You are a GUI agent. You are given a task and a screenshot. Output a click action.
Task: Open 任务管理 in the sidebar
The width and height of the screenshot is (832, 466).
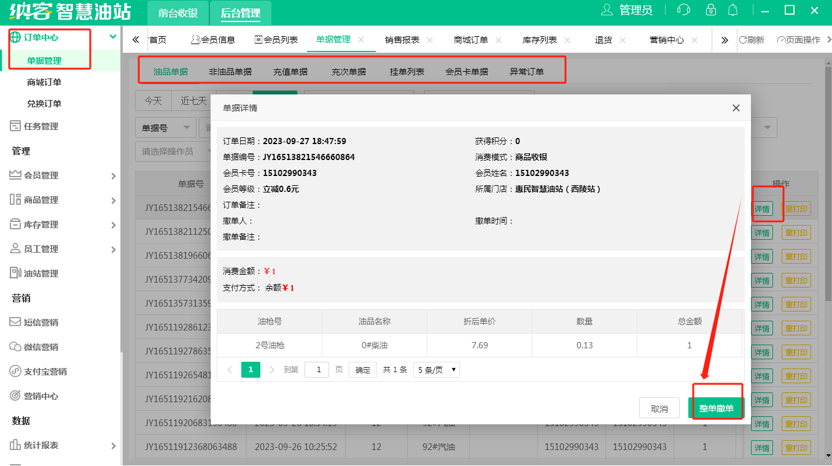41,126
